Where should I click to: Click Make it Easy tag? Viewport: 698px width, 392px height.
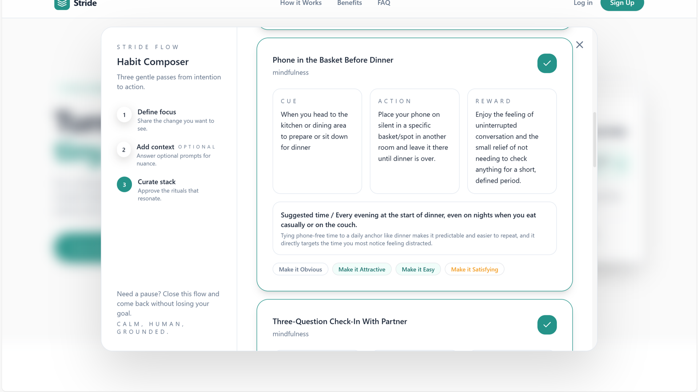click(x=418, y=269)
